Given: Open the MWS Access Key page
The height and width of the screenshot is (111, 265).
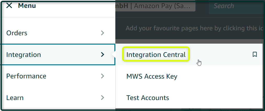Looking at the screenshot, I should 152,76.
